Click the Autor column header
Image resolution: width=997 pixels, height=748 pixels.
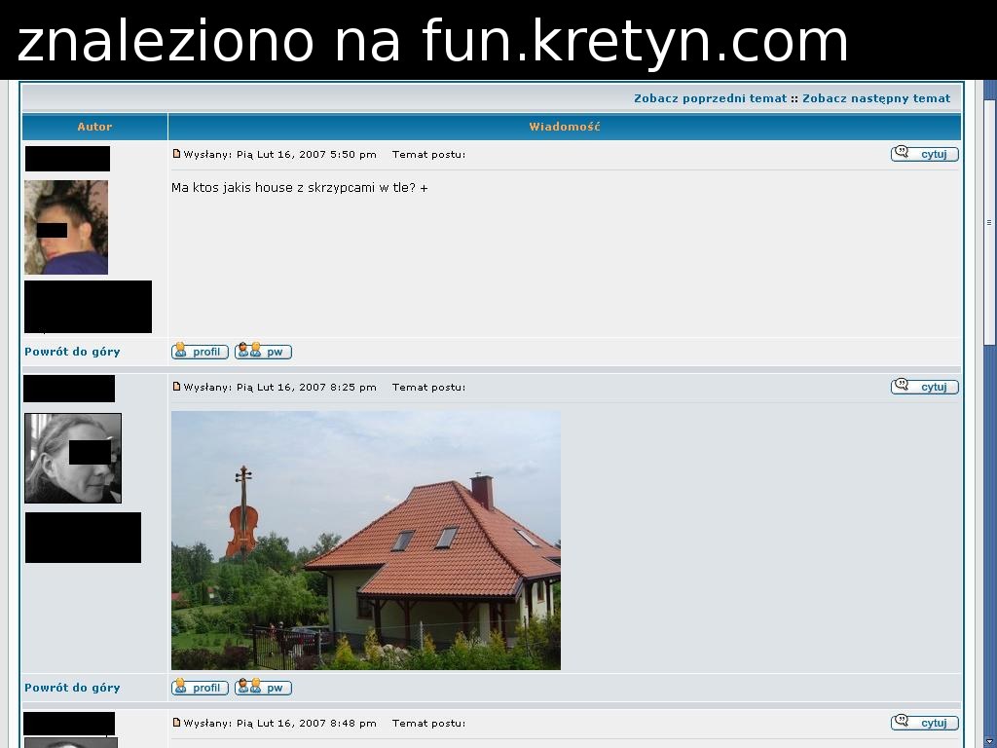(94, 127)
